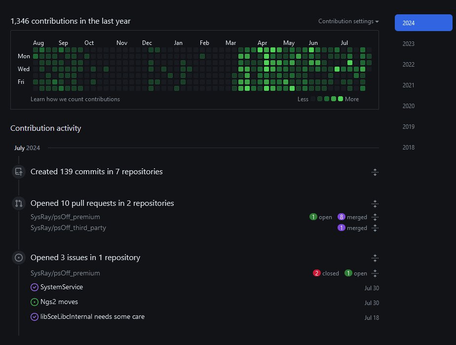This screenshot has width=456, height=345.
Task: Click the Ngs2 moves open issue icon
Action: (x=35, y=302)
